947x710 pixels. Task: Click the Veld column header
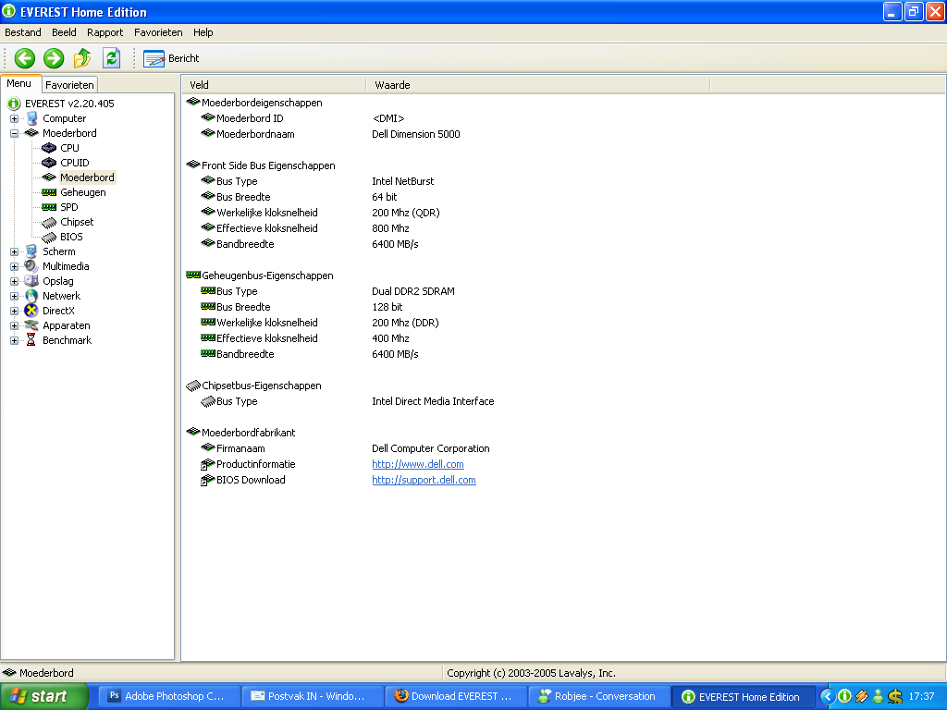(x=275, y=85)
